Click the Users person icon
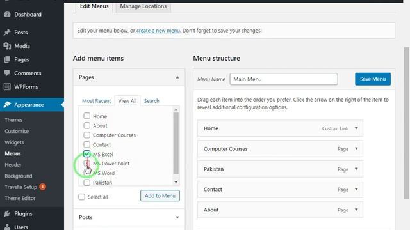 point(7,227)
